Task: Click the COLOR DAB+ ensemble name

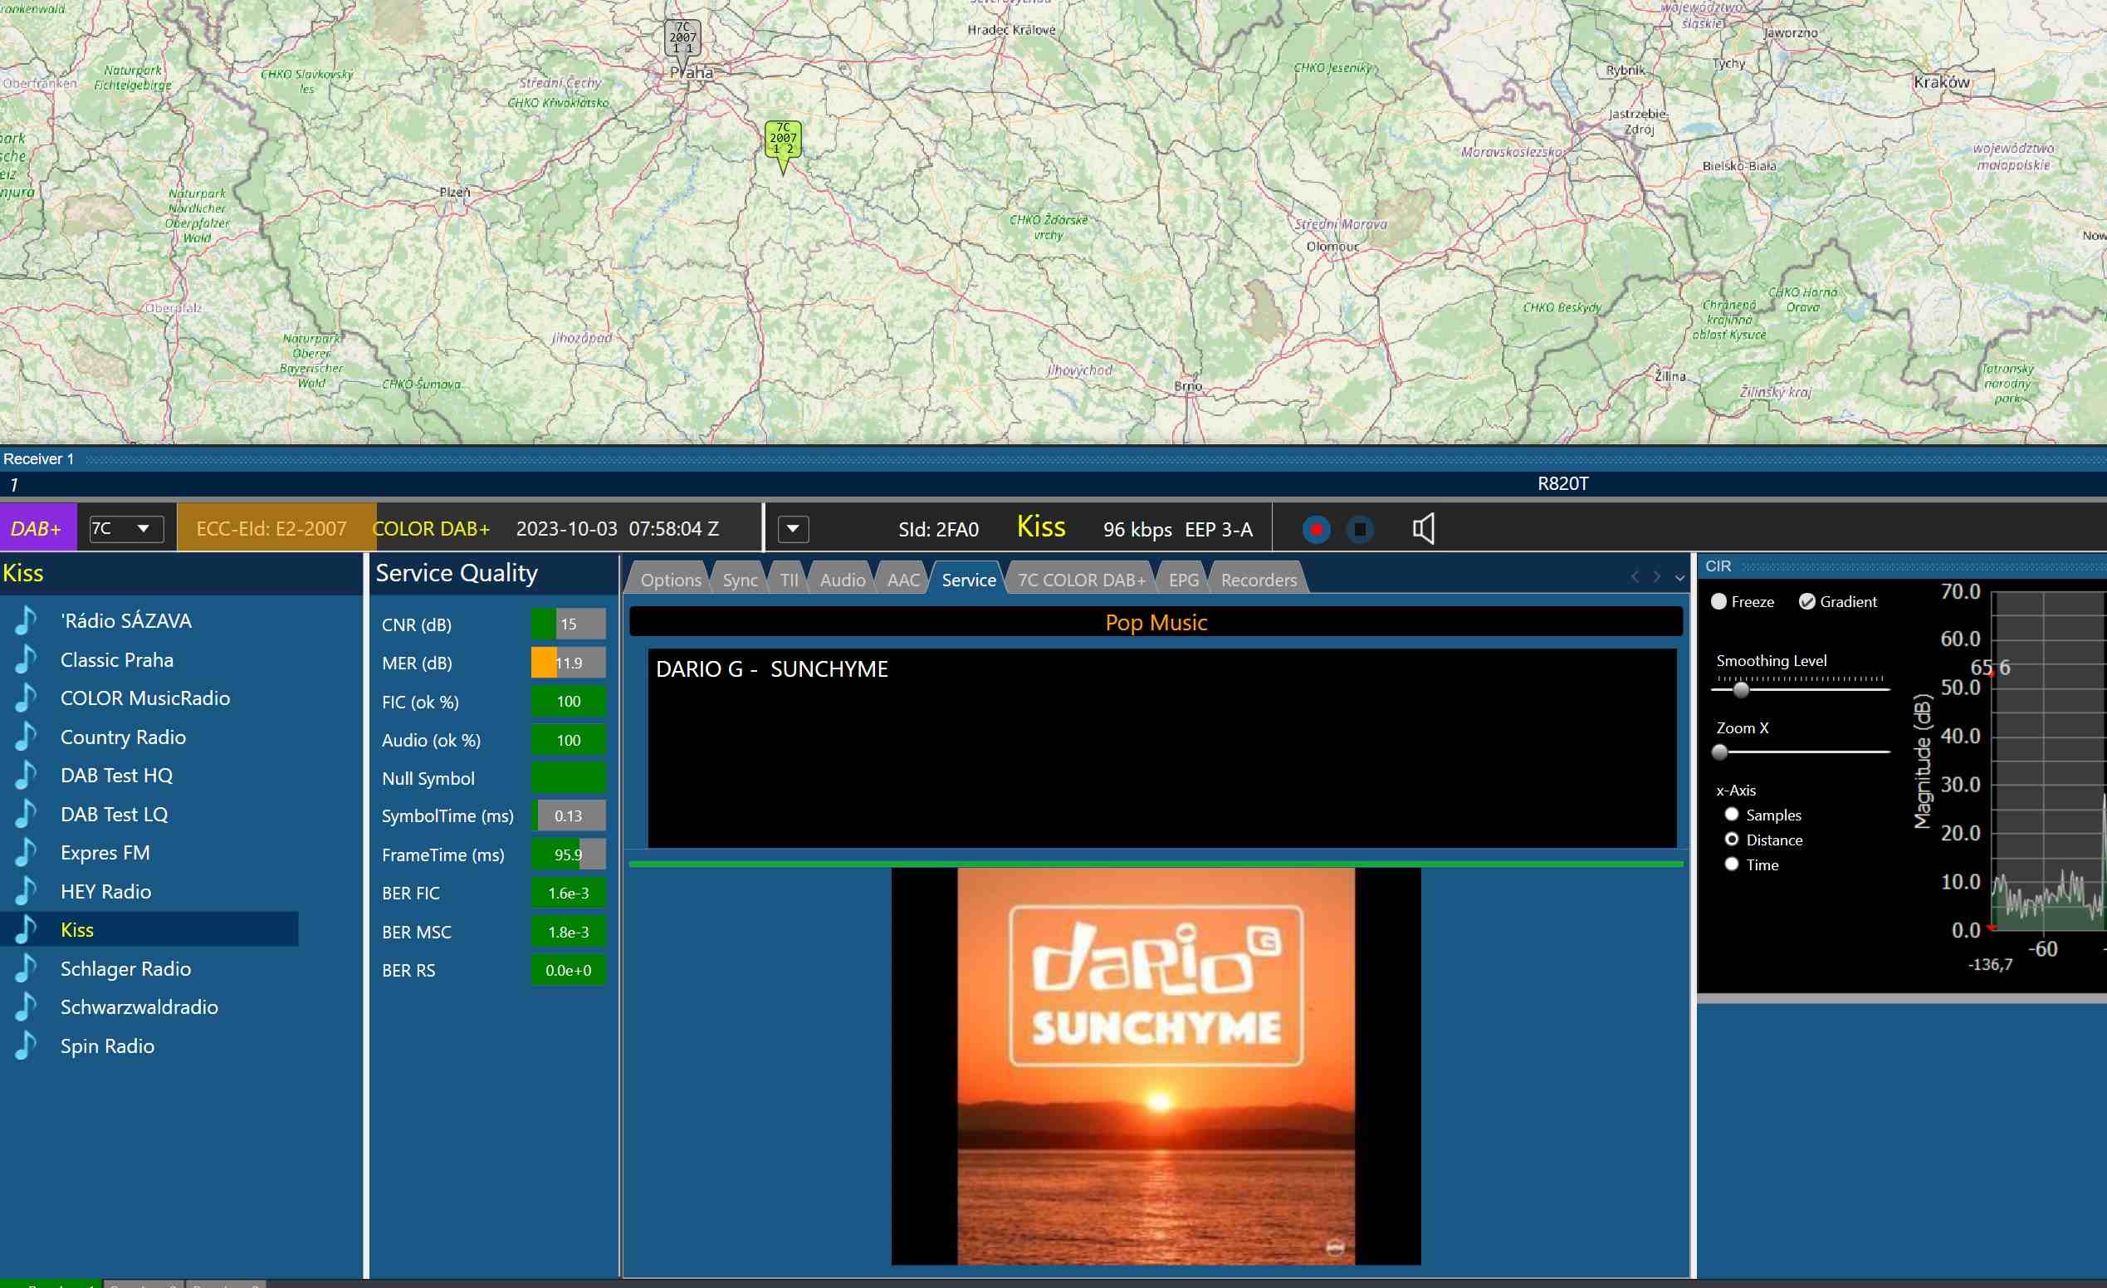Action: tap(431, 528)
